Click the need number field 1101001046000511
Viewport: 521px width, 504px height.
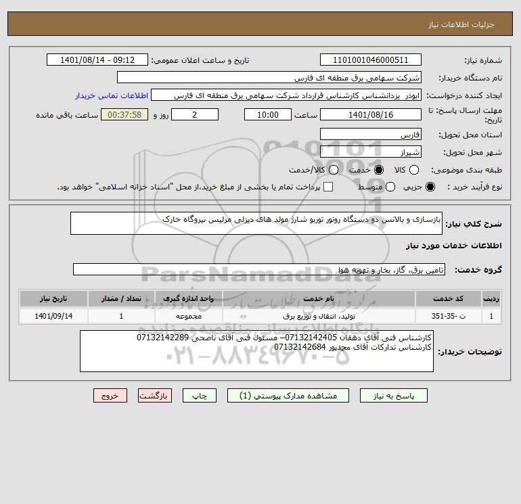point(371,60)
